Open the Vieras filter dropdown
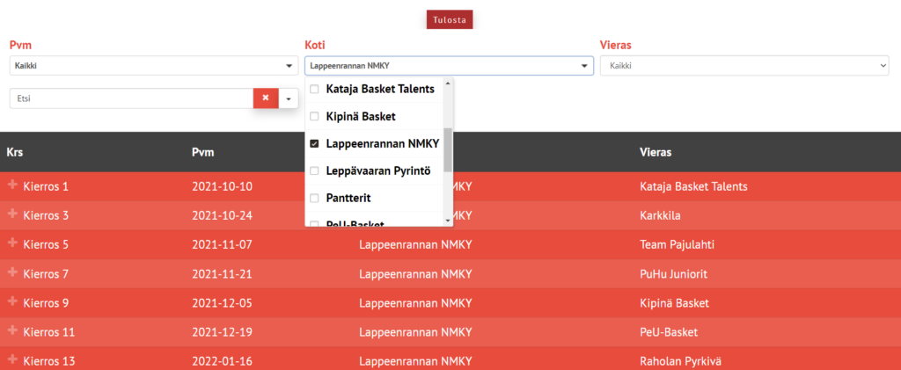The height and width of the screenshot is (370, 901). pyautogui.click(x=744, y=66)
